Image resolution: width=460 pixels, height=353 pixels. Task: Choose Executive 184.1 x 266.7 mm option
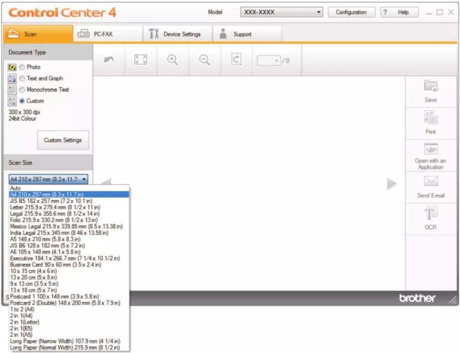69,258
